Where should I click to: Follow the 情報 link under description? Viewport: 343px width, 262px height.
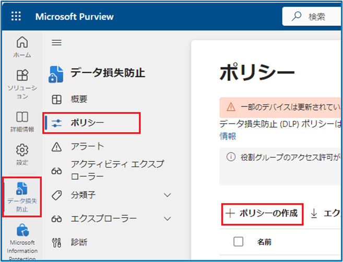click(228, 136)
